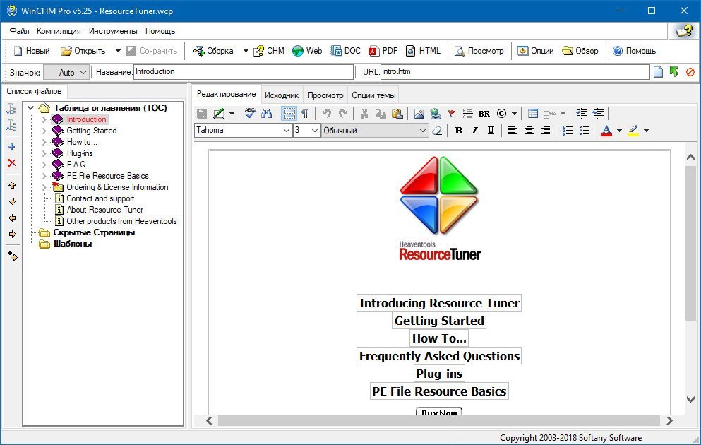Switch to the Просмотр tab
Screen dimensions: 701x445
pyautogui.click(x=325, y=95)
